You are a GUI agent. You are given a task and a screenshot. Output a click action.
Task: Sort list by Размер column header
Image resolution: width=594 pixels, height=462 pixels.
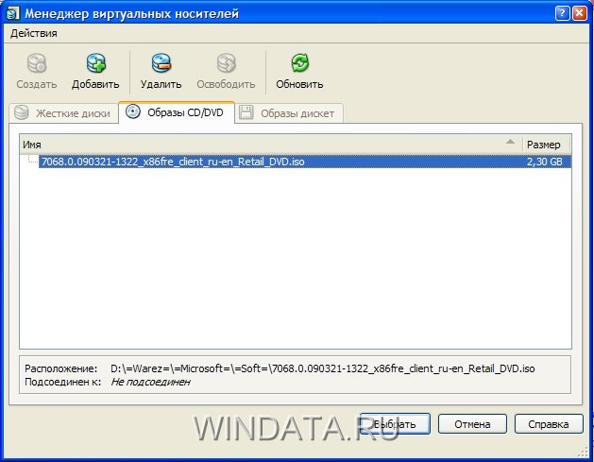click(x=547, y=145)
